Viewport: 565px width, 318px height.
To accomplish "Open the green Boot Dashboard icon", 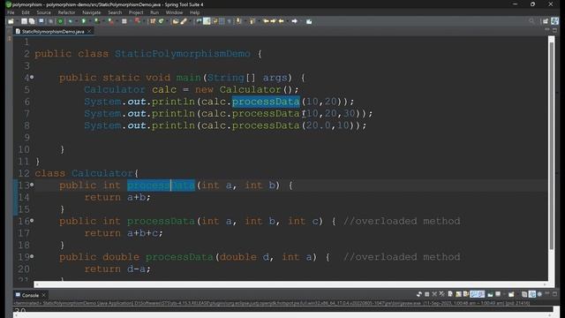I will pyautogui.click(x=60, y=21).
